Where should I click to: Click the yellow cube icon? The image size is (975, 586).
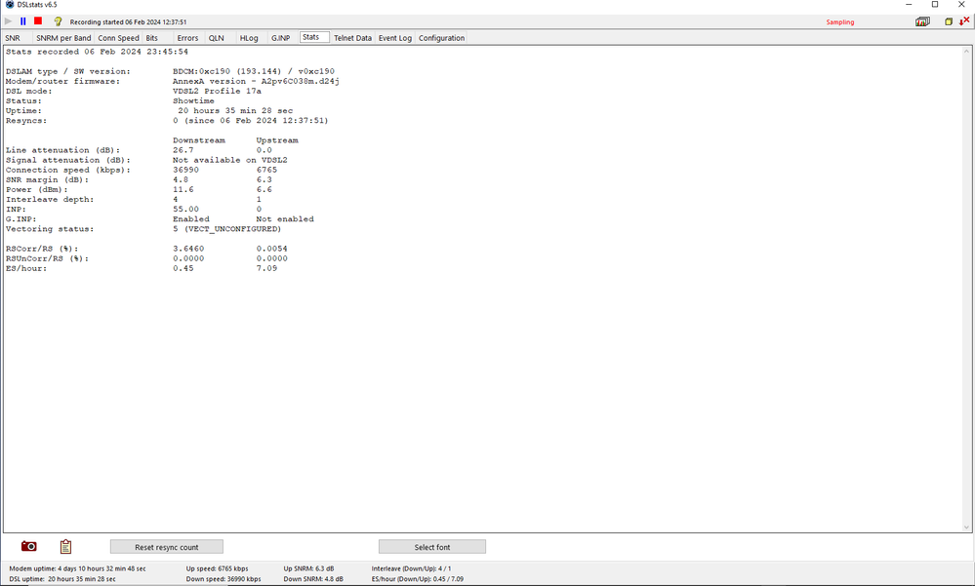point(949,21)
